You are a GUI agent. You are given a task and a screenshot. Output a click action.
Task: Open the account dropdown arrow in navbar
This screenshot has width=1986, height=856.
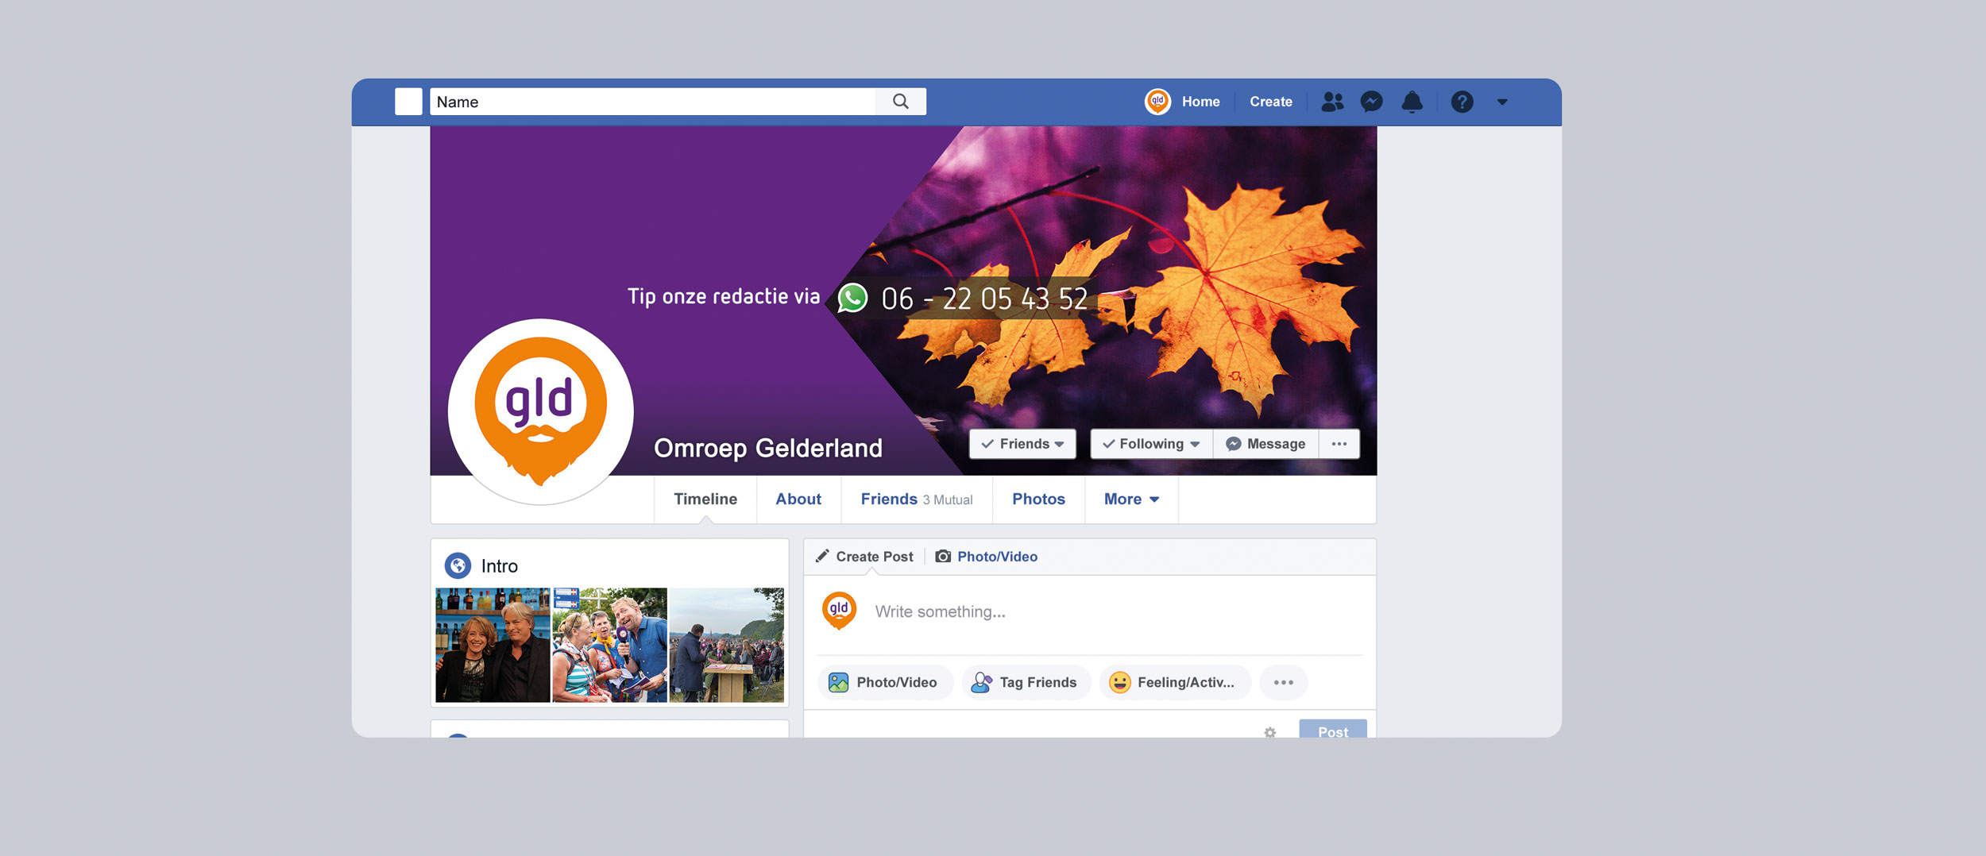point(1502,102)
